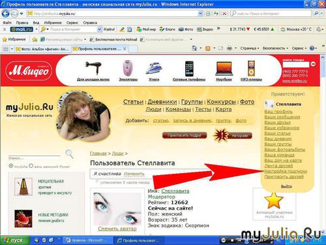Select the весь женский Рунет radio button
Screen dimensions: 326x245
pos(31,166)
